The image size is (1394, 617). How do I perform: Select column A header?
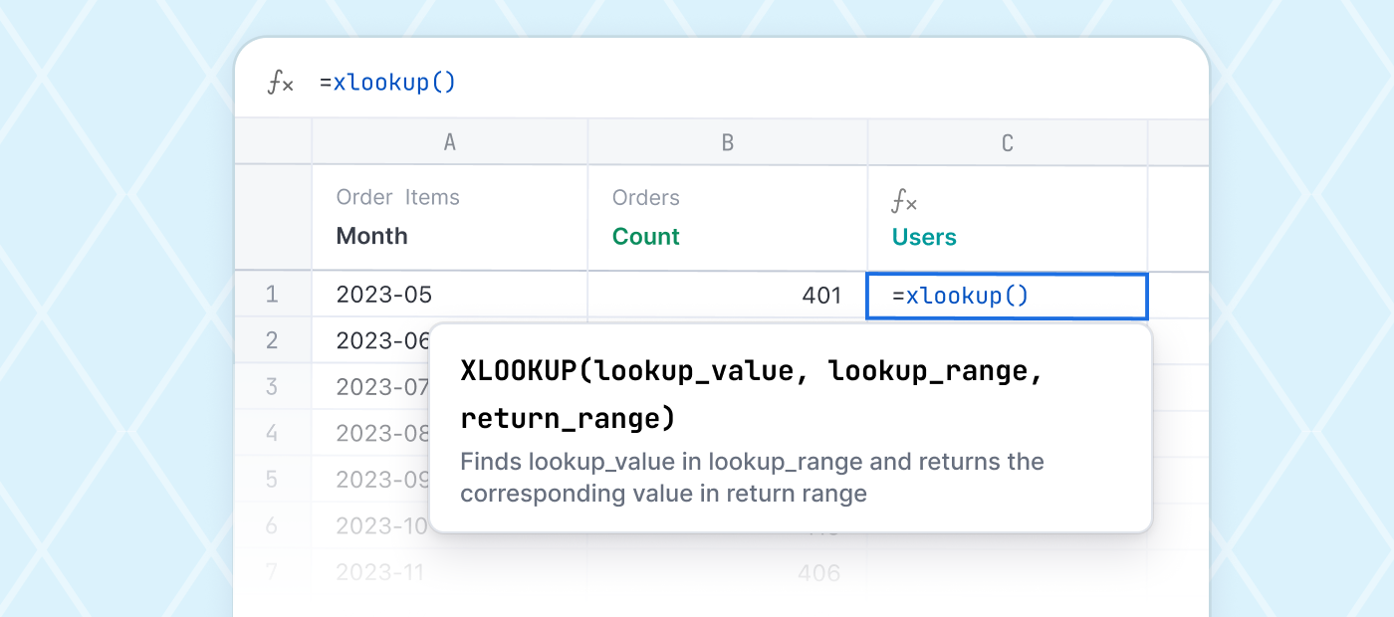pos(449,142)
